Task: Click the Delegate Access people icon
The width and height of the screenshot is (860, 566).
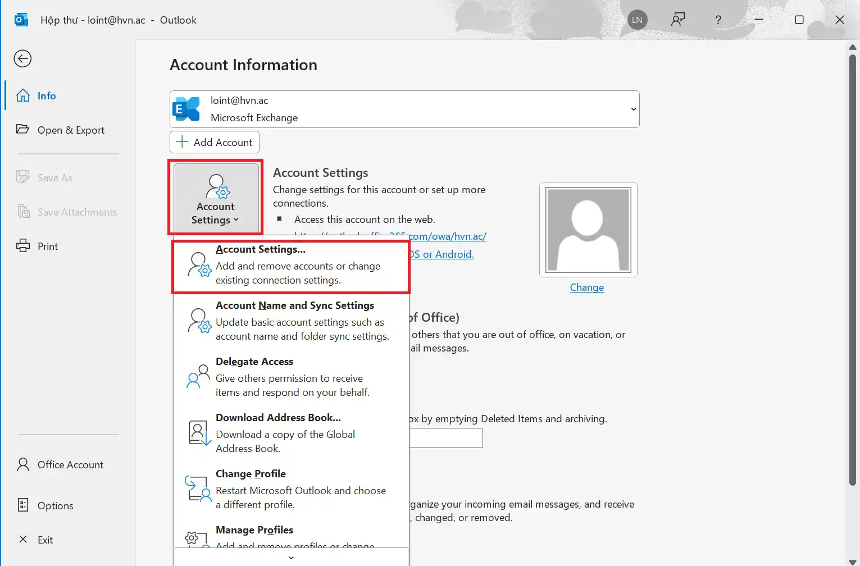Action: (x=198, y=377)
